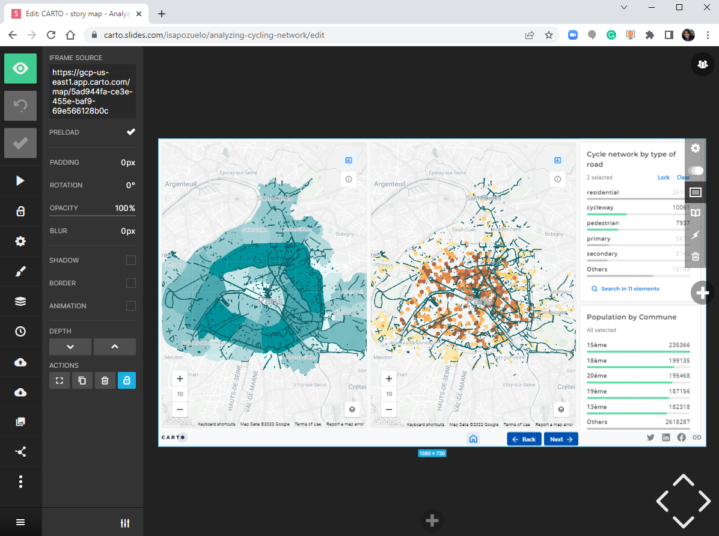The height and width of the screenshot is (536, 719).
Task: Delete element using trash icon in Actions
Action: coord(105,380)
